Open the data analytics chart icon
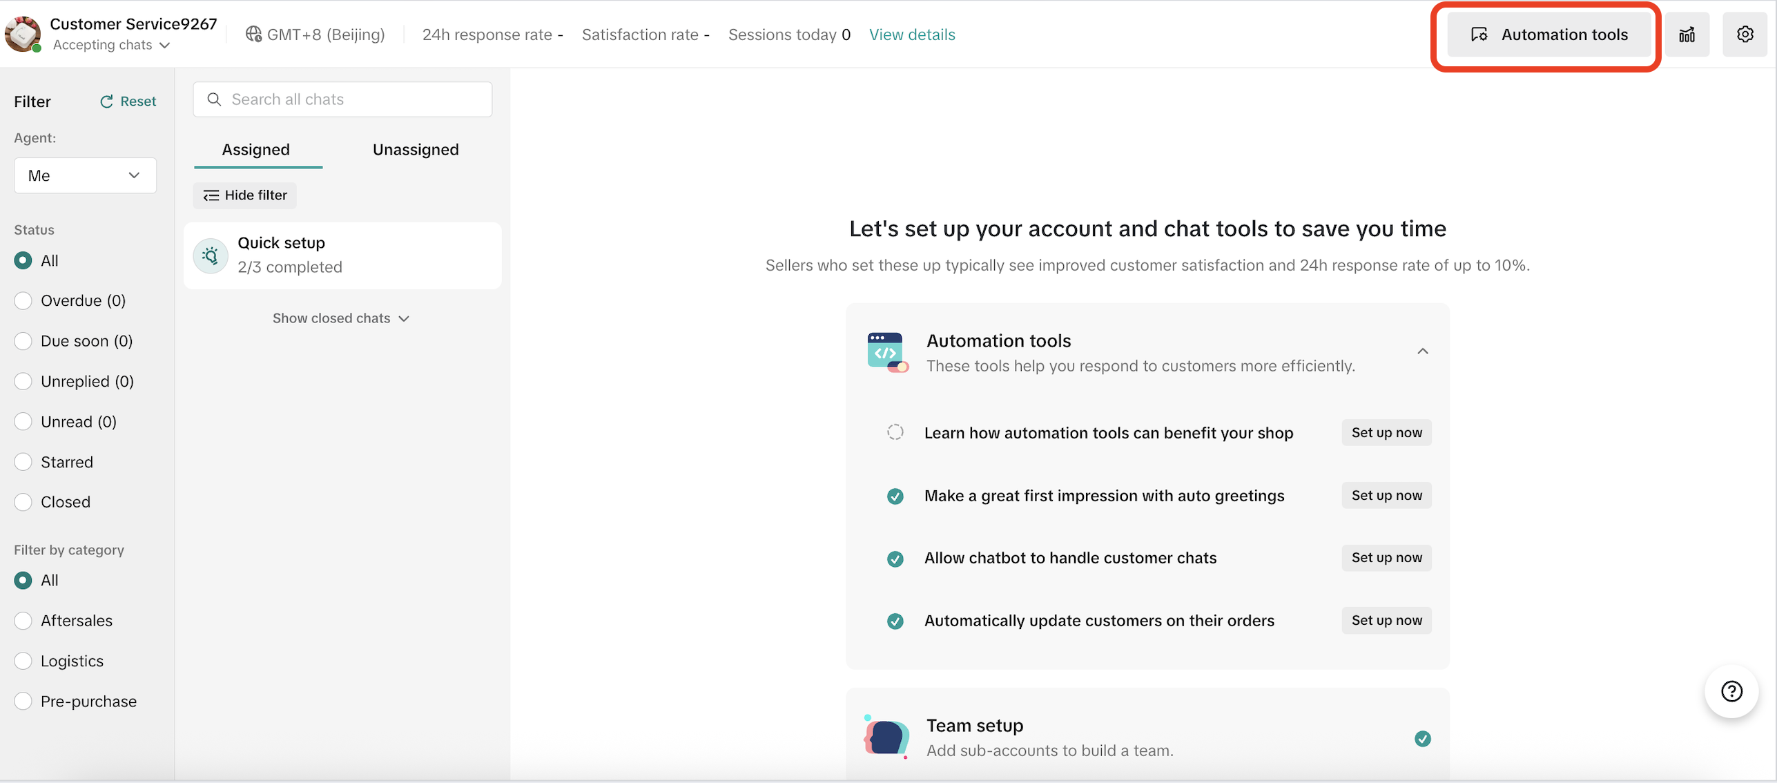This screenshot has height=783, width=1777. (1687, 35)
